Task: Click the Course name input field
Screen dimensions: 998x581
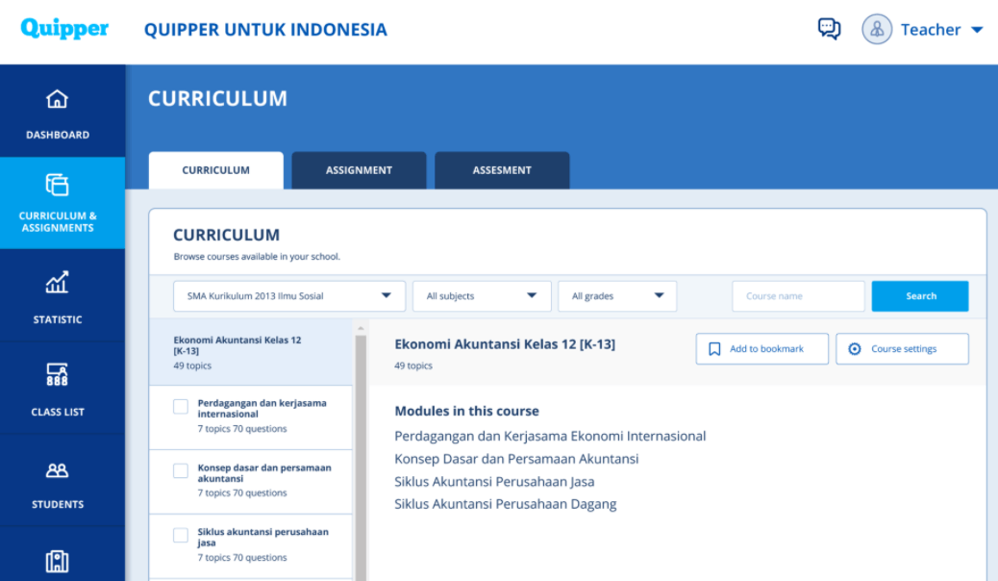Action: [797, 295]
